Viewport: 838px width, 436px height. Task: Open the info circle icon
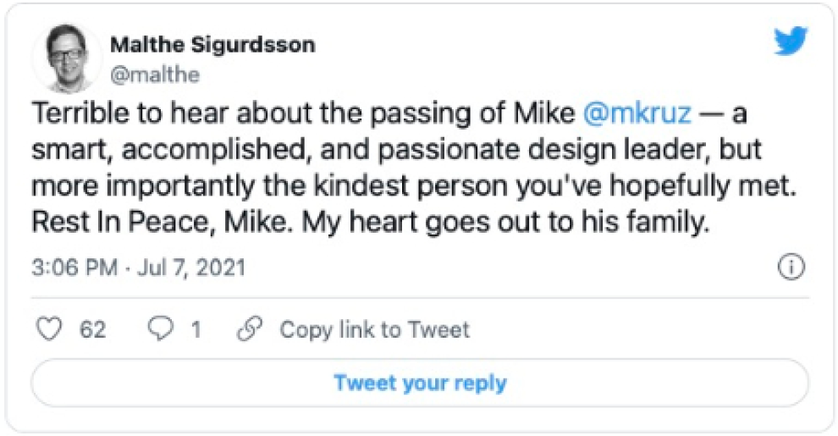[790, 268]
